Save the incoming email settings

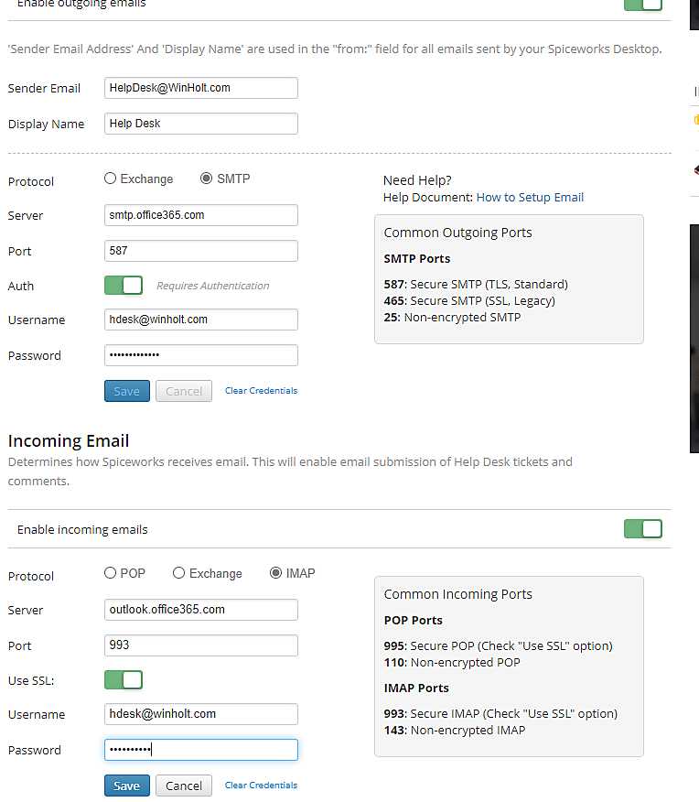pos(126,785)
